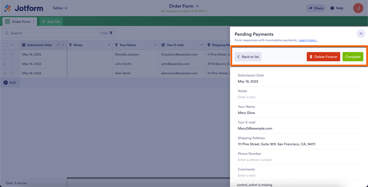Viewport: 368px width, 187px height.
Task: Star the Daniella Jackson row
Action: point(12,54)
